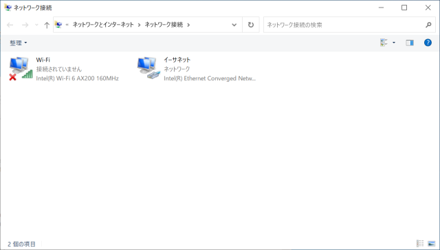Screen dimensions: 440x250
Task: Click ネットワークとインターネット breadcrumb
Action: point(103,25)
